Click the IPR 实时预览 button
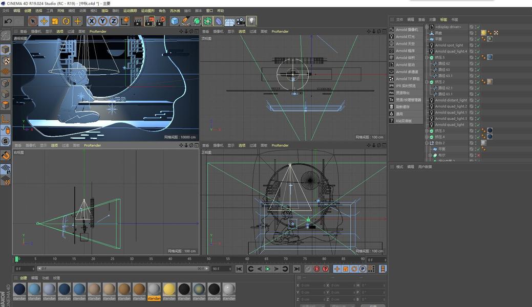Screen dimensions: 532x307 tap(406, 86)
